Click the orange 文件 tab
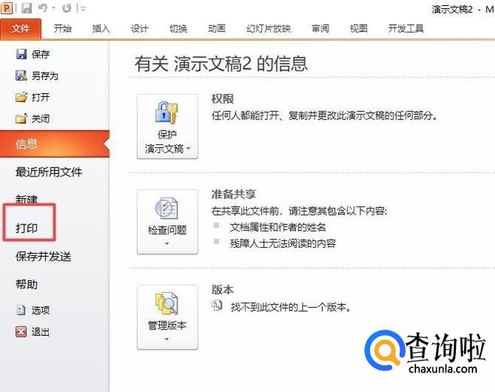Viewport: 495px width, 392px height. 21,29
